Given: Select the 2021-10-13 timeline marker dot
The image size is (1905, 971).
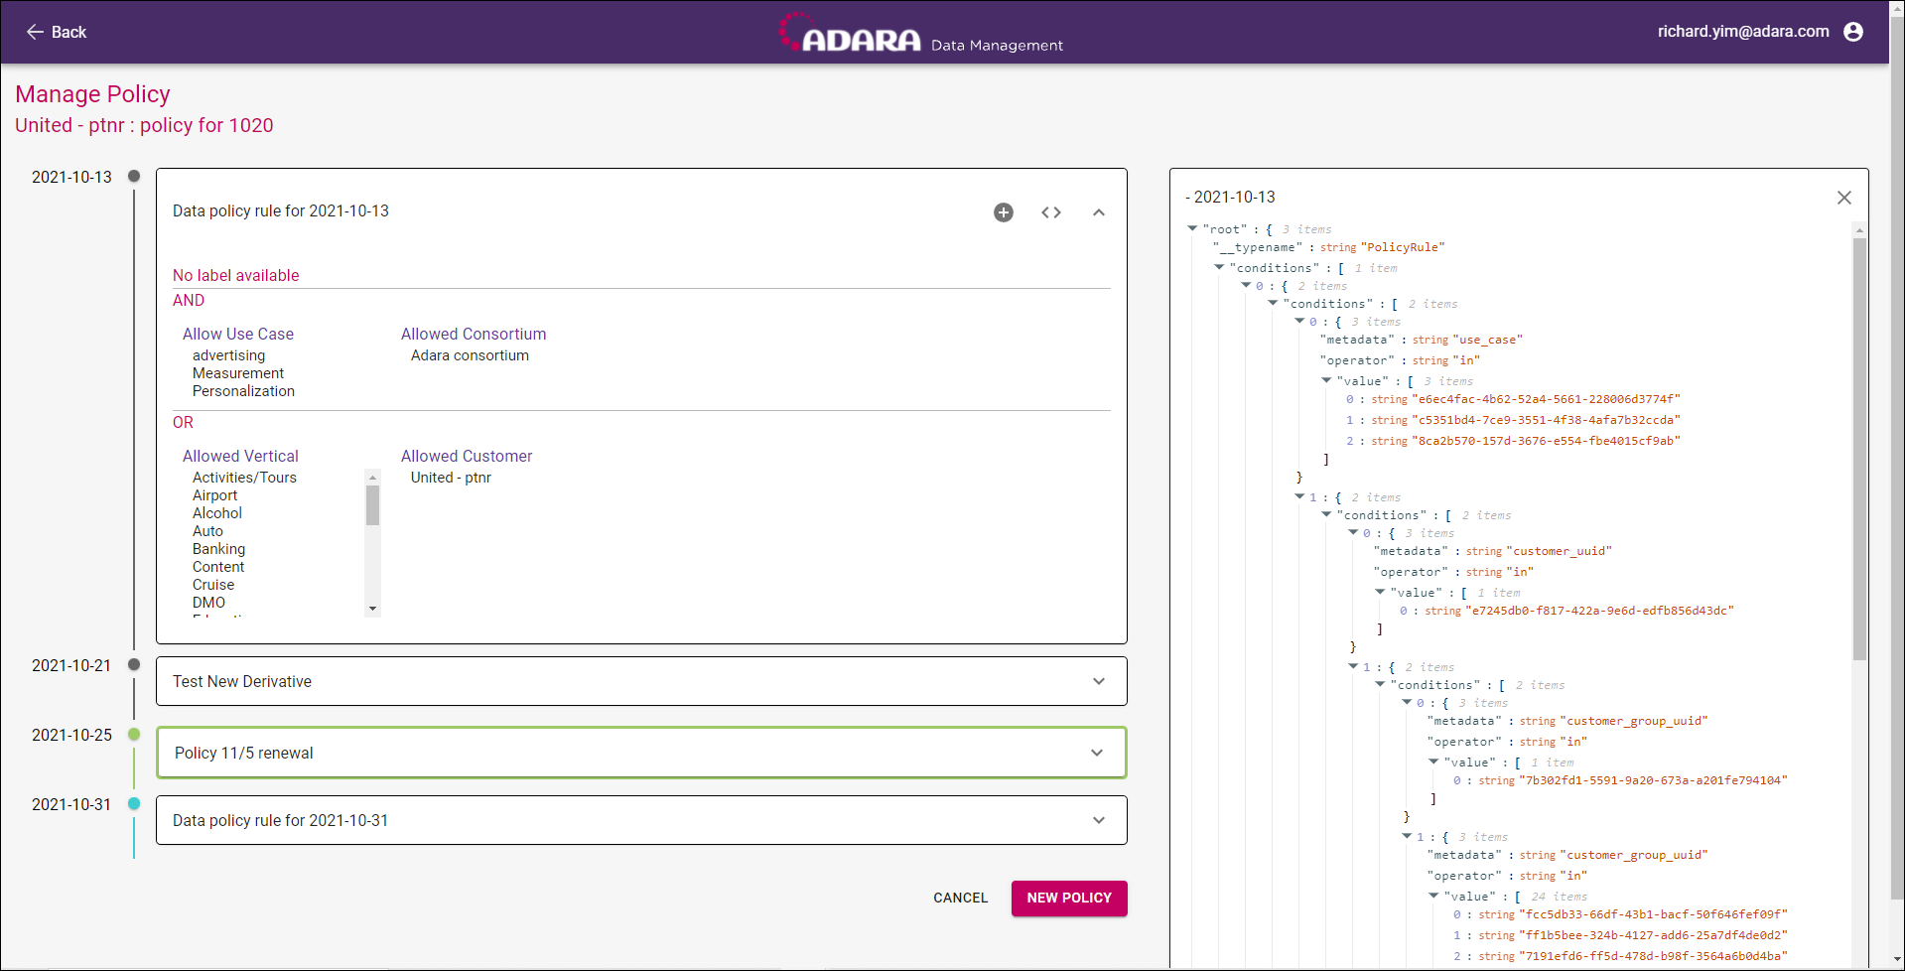Looking at the screenshot, I should [134, 177].
